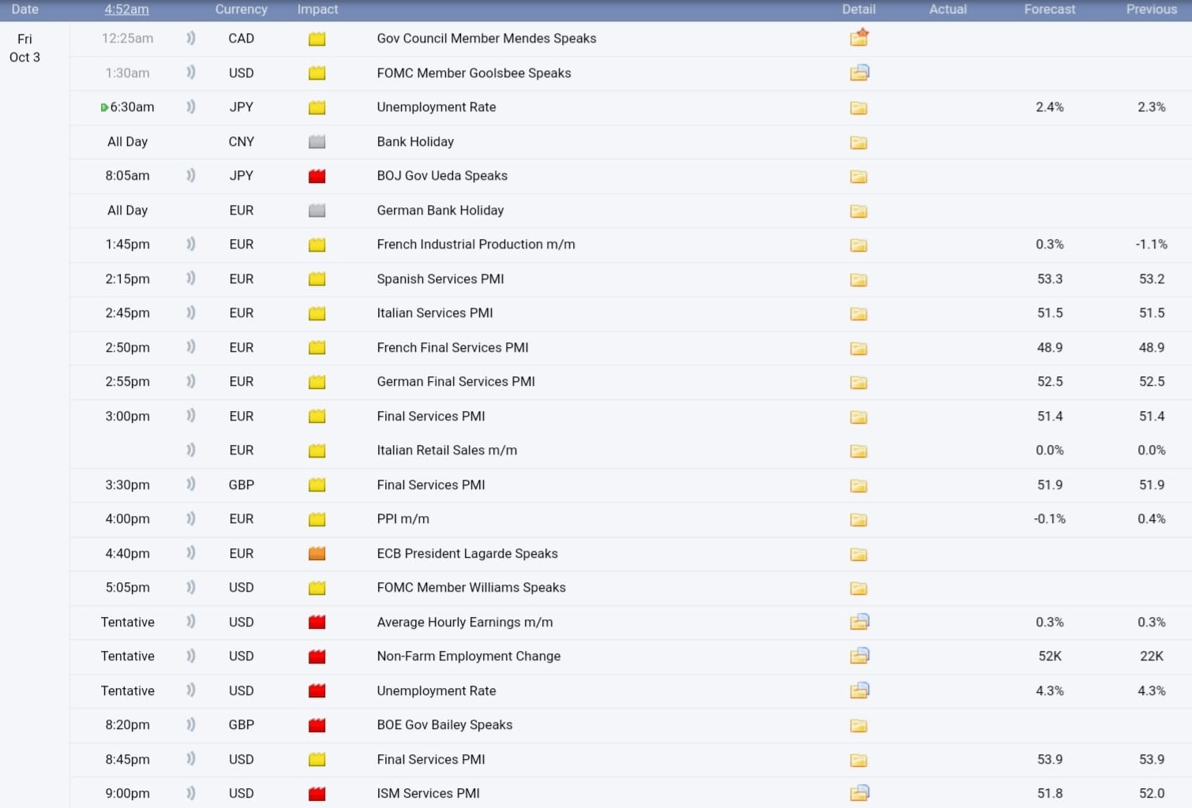
Task: Open detail folder for BOJ Gov Ueda Speaks
Action: [859, 176]
